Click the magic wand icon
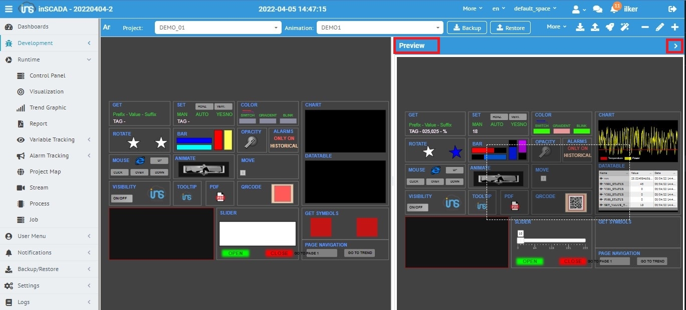686x310 pixels. coord(624,27)
